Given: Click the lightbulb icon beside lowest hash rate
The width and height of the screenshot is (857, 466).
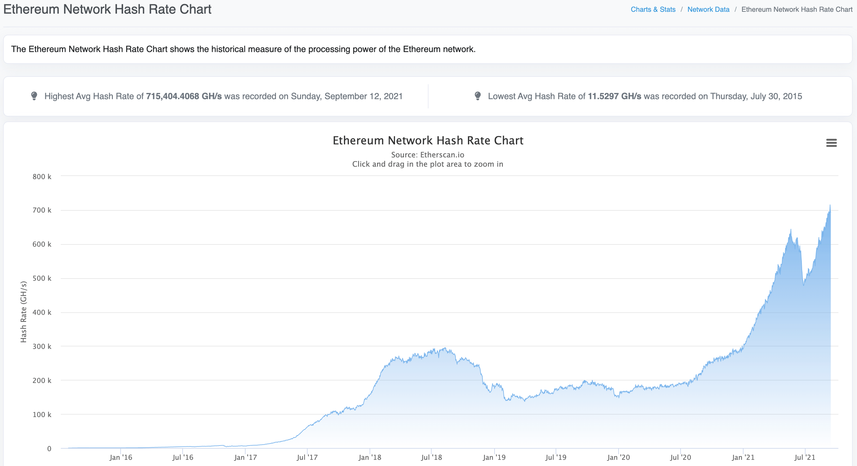Looking at the screenshot, I should (478, 96).
